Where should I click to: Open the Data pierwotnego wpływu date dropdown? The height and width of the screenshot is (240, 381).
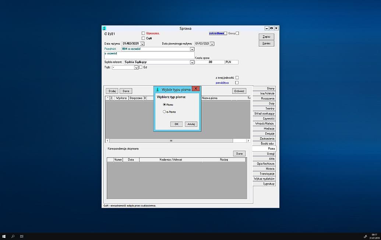point(212,44)
